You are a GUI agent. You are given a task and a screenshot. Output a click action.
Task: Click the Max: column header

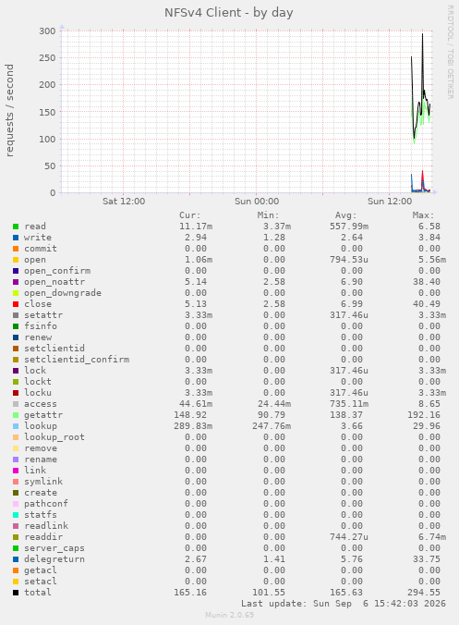[x=423, y=215]
